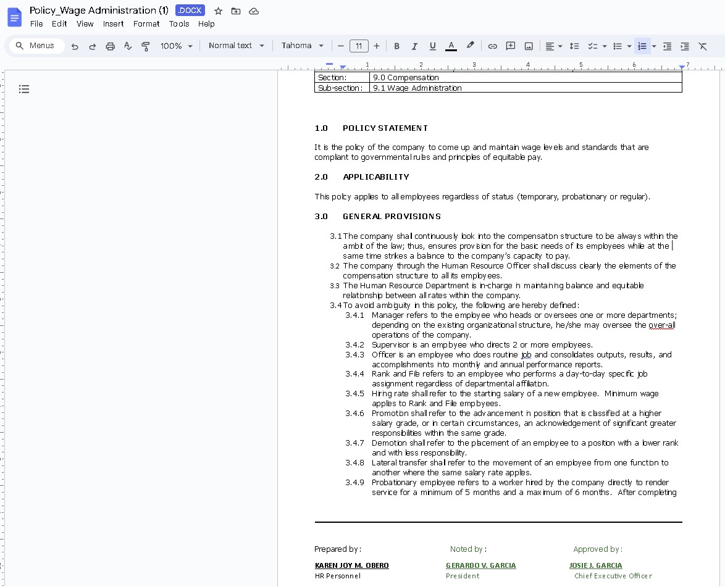The width and height of the screenshot is (725, 587).
Task: Open the text alignment options
Action: 553,46
